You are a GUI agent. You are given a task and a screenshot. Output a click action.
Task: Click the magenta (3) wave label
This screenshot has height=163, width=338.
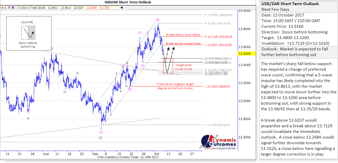tap(139, 33)
